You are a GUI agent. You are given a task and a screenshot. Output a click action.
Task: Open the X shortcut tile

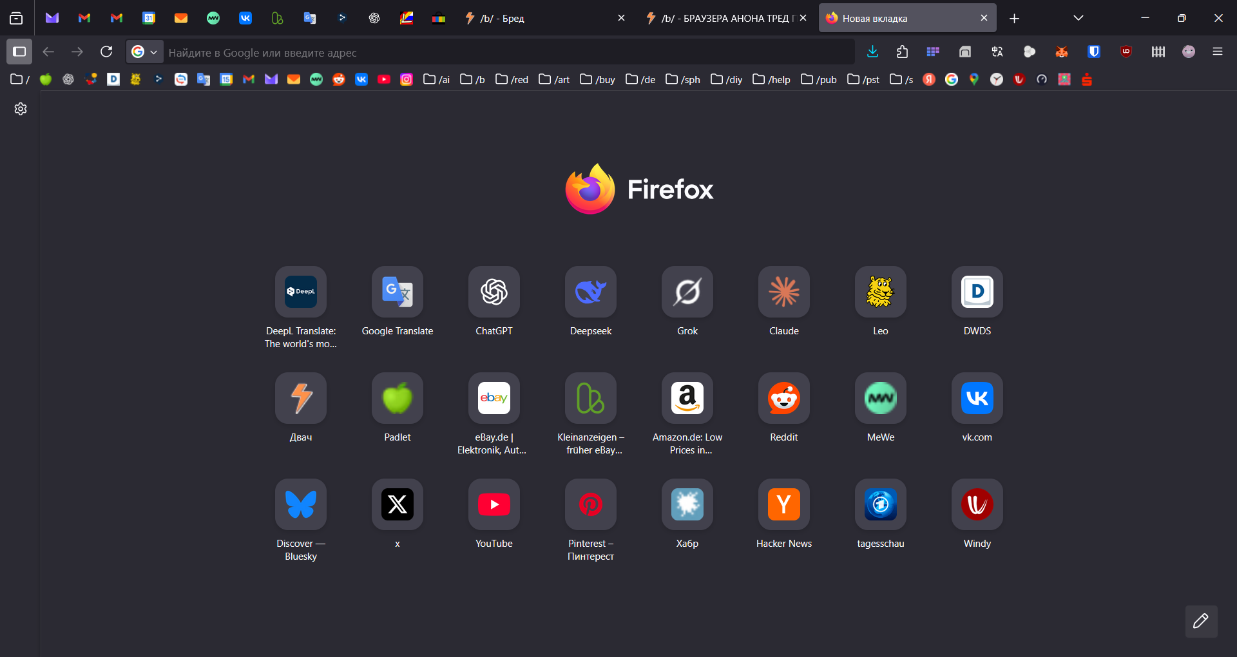click(x=398, y=504)
